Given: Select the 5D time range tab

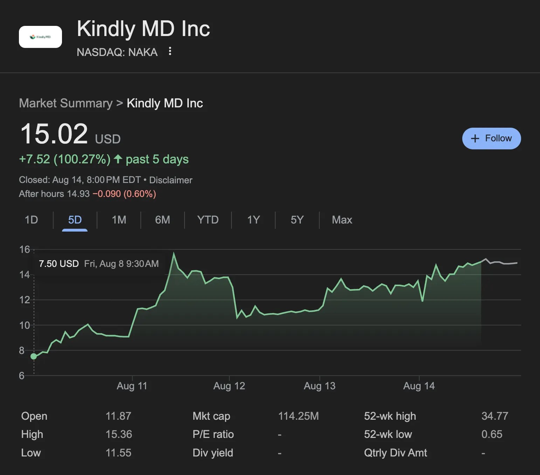Looking at the screenshot, I should [75, 220].
